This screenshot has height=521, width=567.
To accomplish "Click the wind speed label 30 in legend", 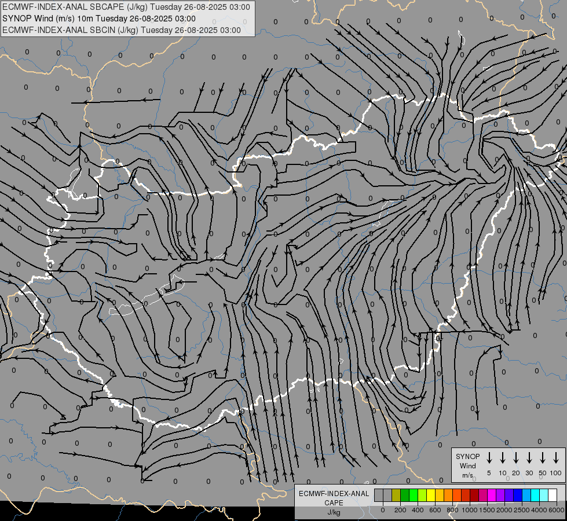I will [x=529, y=473].
